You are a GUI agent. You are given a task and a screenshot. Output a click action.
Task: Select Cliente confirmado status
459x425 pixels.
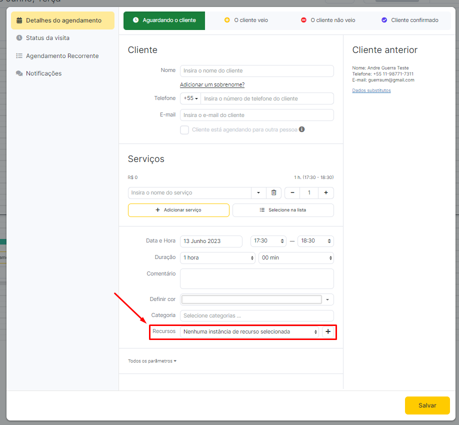pyautogui.click(x=410, y=20)
